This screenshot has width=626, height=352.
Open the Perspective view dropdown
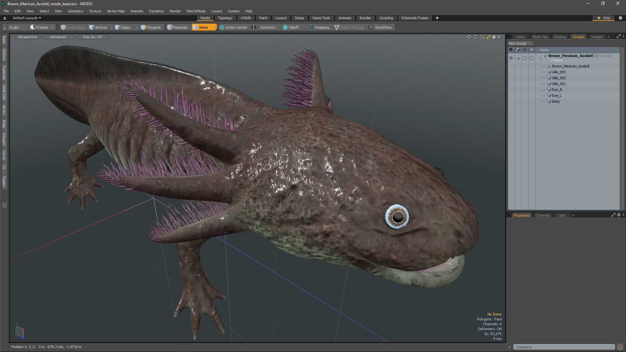pos(27,37)
